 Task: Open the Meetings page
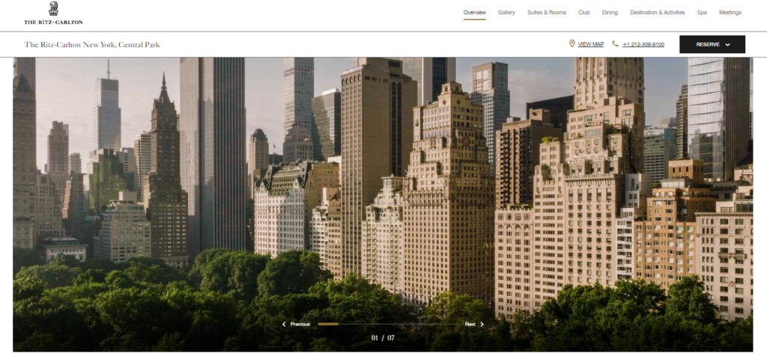click(730, 13)
